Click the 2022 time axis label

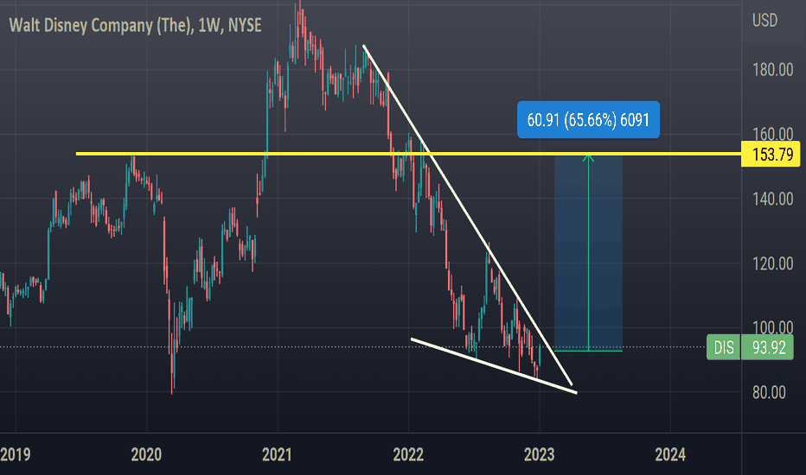pyautogui.click(x=408, y=454)
